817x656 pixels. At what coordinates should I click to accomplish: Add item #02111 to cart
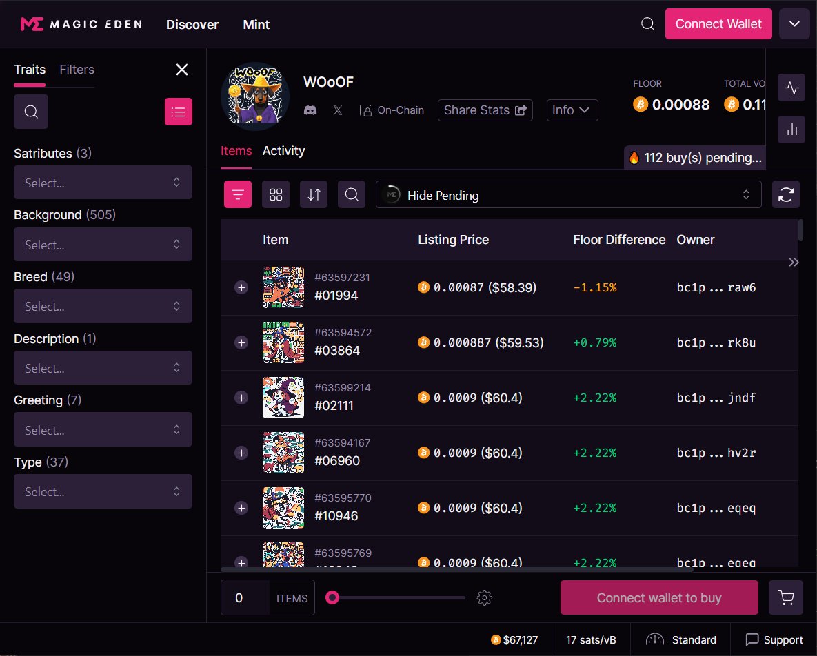point(241,398)
